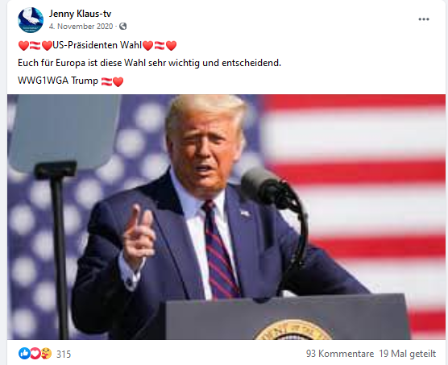
Task: Open the 93 Kommentare comments
Action: coord(340,354)
